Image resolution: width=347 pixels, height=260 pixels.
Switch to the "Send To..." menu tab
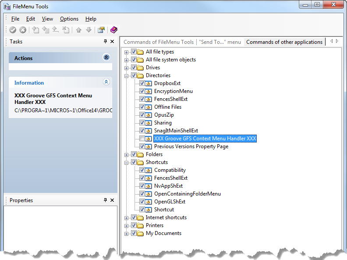click(x=220, y=42)
